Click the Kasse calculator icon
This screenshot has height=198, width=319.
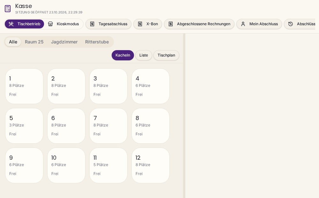click(x=8, y=9)
